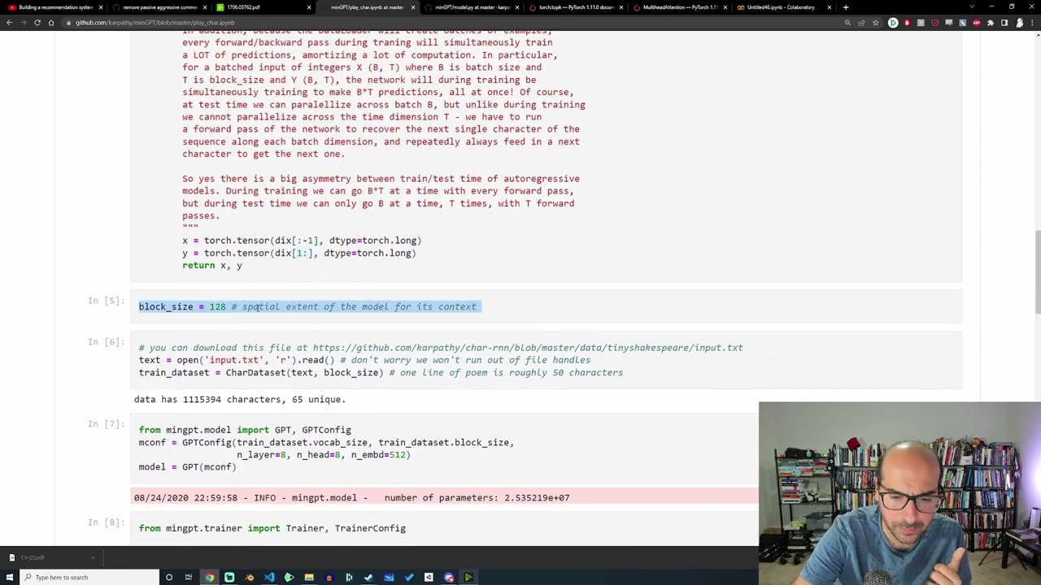Screen dimensions: 1041x585
Task: Go back with the browser back arrow
Action: tap(9, 23)
